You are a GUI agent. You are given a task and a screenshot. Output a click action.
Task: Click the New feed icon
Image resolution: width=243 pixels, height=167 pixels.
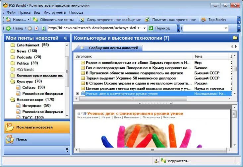tap(8, 20)
